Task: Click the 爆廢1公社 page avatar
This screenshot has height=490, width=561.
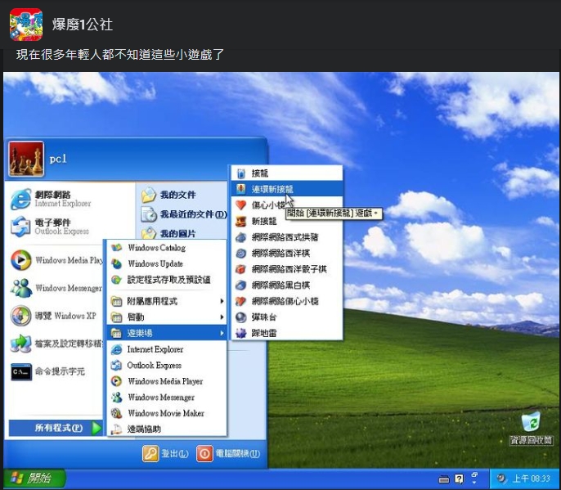Action: (x=26, y=25)
